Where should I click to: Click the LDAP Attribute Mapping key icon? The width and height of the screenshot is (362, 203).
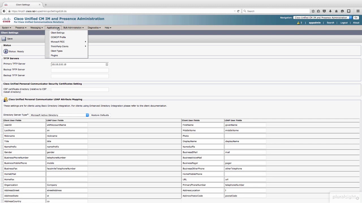[x=6, y=100]
